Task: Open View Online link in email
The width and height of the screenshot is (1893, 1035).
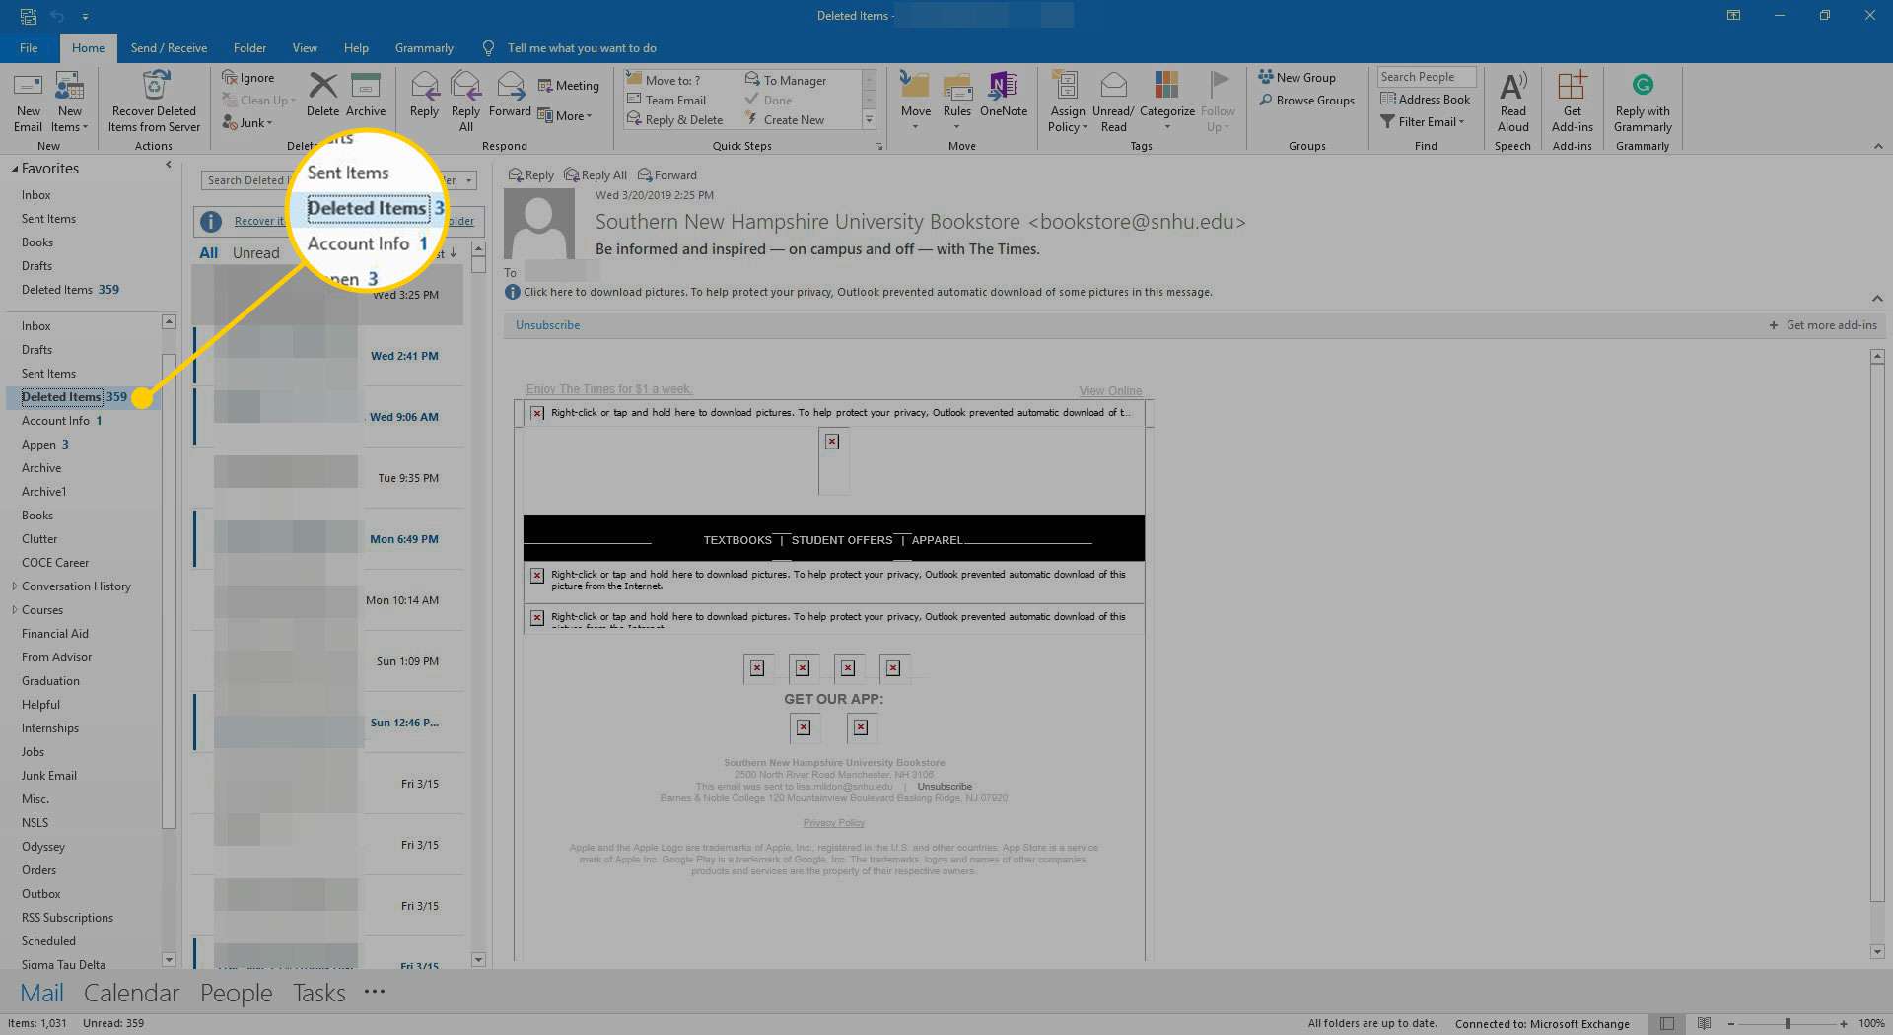Action: (x=1110, y=391)
